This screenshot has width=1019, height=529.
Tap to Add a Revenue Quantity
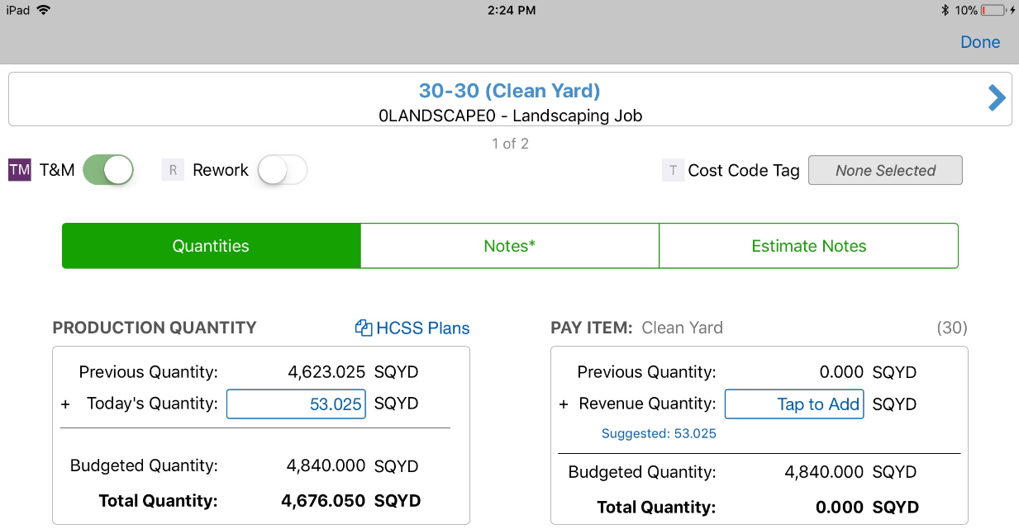coord(793,404)
